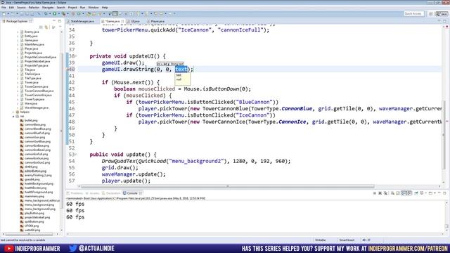
Task: Expand the helpers package in Package Explorer
Action: pyautogui.click(x=13, y=112)
